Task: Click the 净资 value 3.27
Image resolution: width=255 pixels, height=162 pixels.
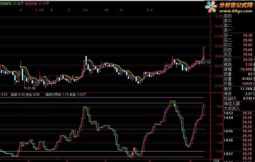Action: pyautogui.click(x=249, y=94)
